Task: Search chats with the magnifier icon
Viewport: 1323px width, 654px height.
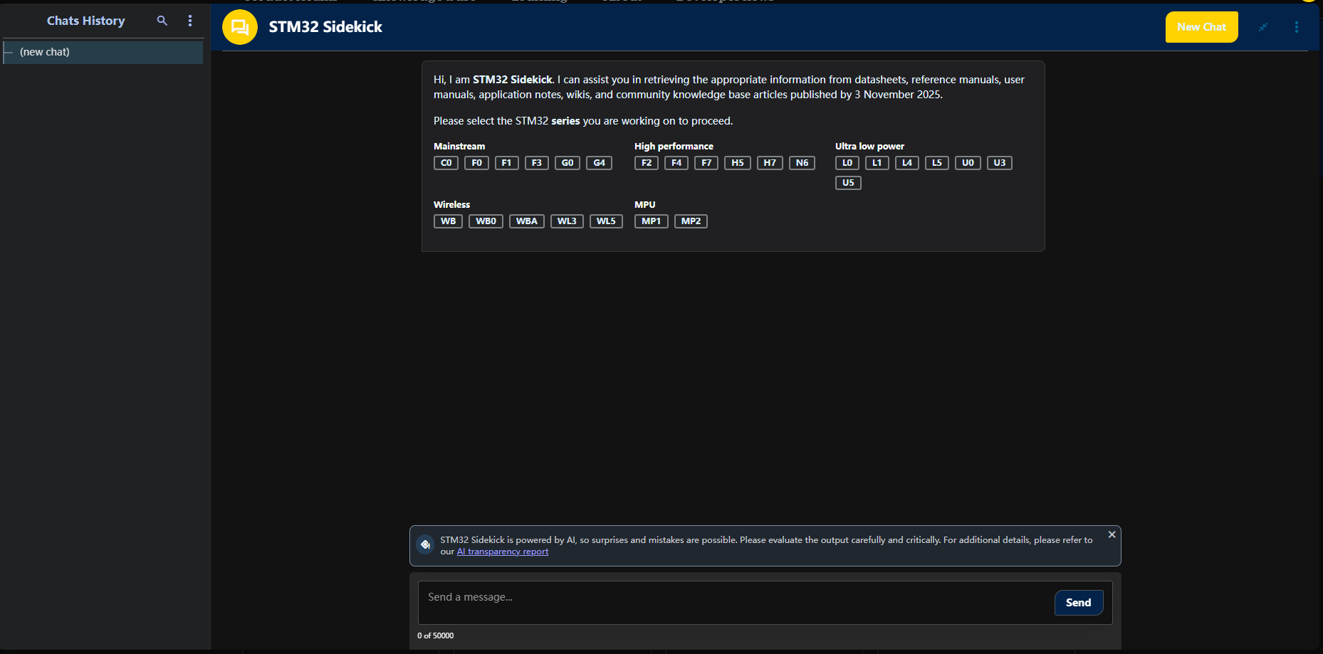Action: (x=162, y=21)
